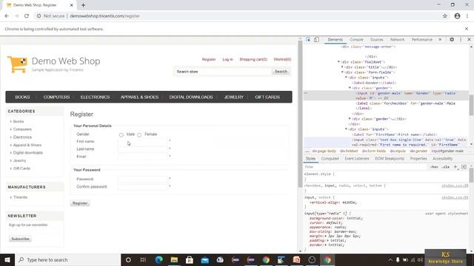This screenshot has height=266, width=474.
Task: Open the Tricentis manufacturer link
Action: (x=20, y=197)
